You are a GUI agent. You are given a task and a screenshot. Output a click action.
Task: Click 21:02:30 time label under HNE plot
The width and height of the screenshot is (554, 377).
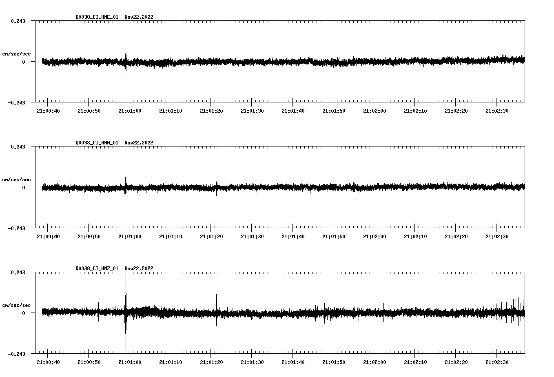(497, 111)
